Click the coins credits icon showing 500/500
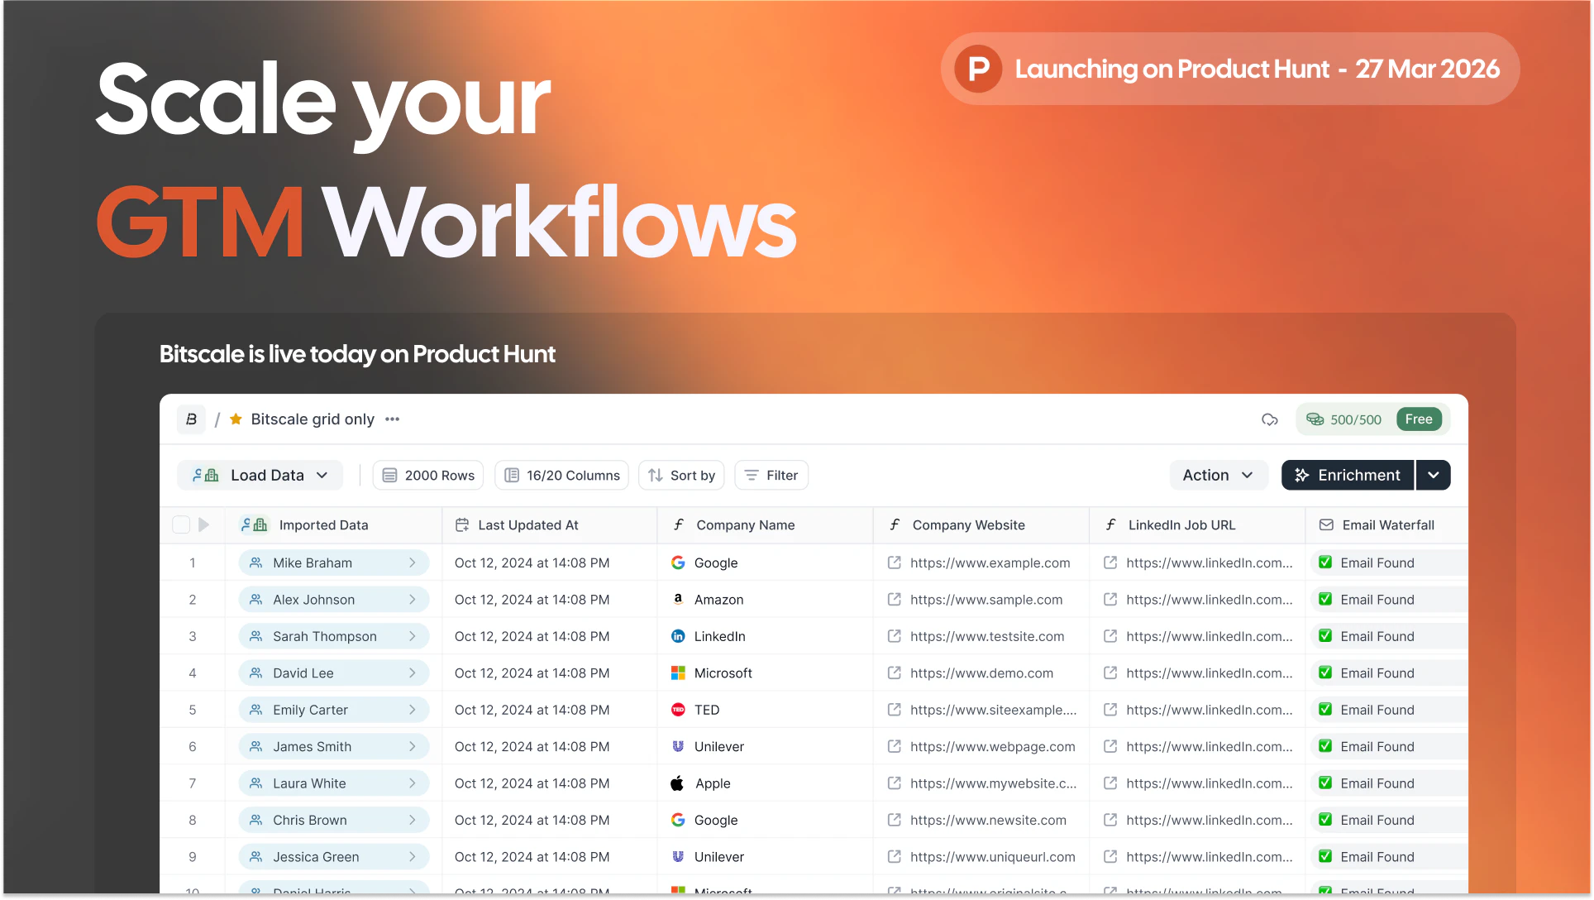This screenshot has height=900, width=1594. tap(1315, 419)
